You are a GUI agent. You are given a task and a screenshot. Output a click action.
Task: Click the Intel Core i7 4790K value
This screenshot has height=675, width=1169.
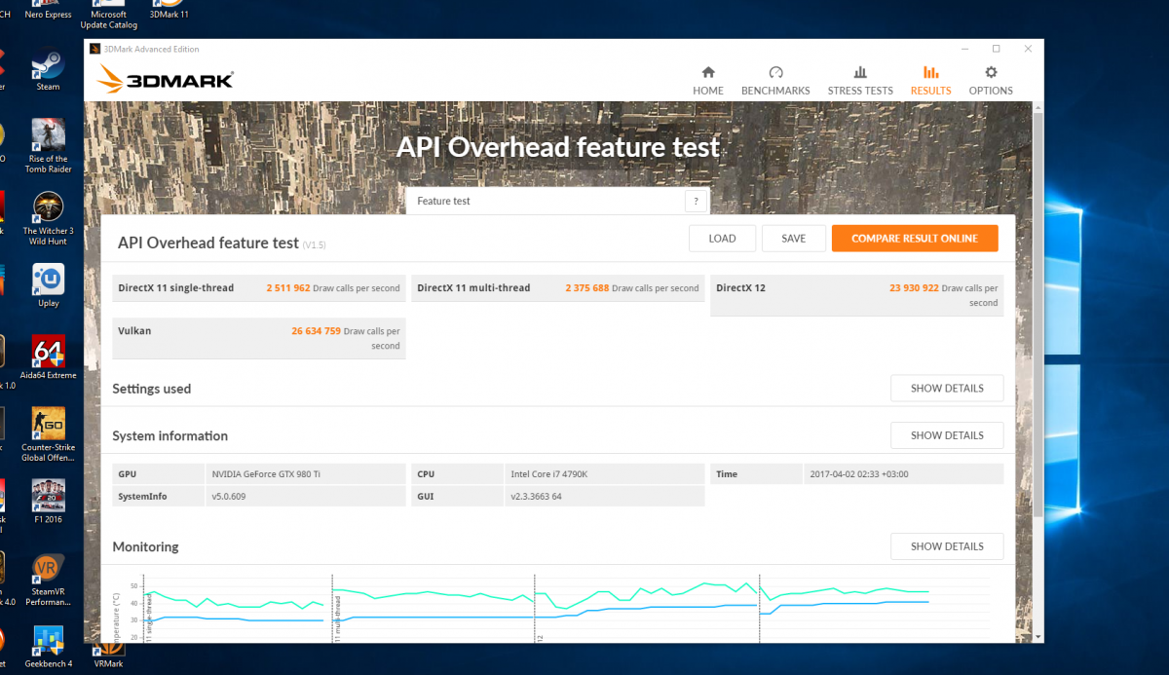tap(548, 474)
